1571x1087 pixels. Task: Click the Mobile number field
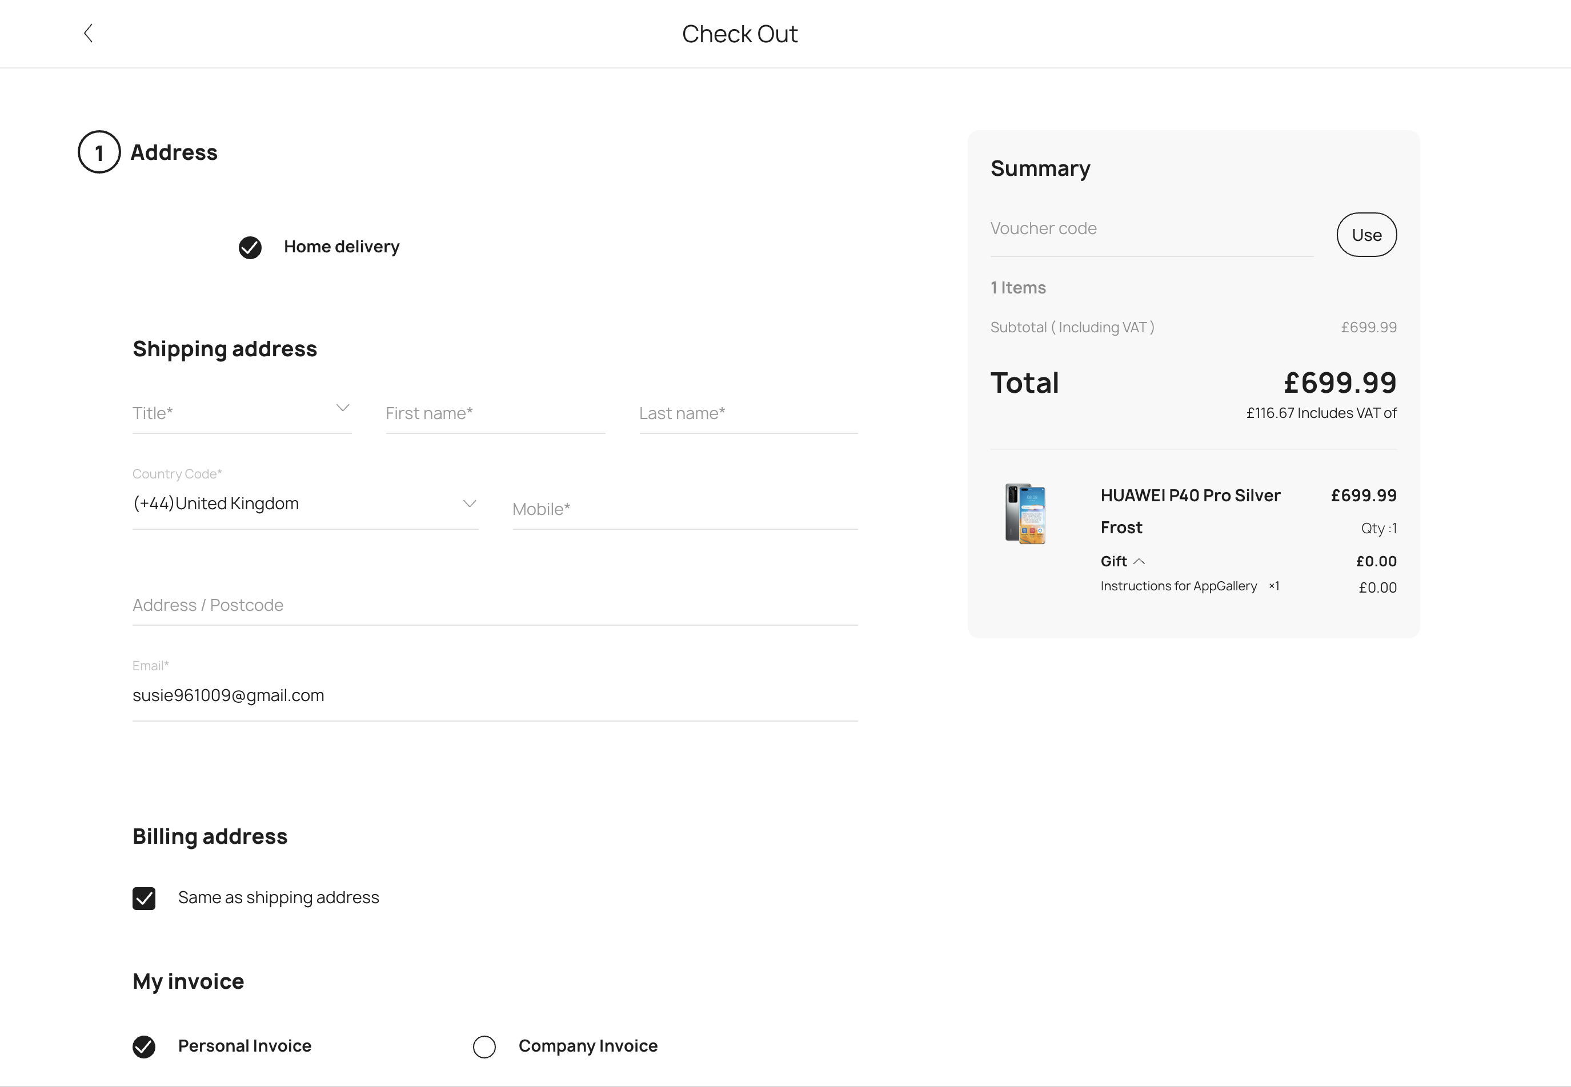coord(685,509)
